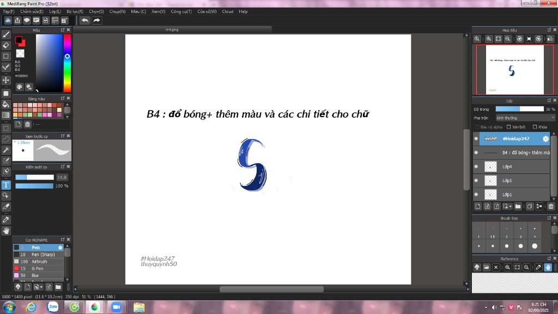Open the Help menu

pos(243,11)
